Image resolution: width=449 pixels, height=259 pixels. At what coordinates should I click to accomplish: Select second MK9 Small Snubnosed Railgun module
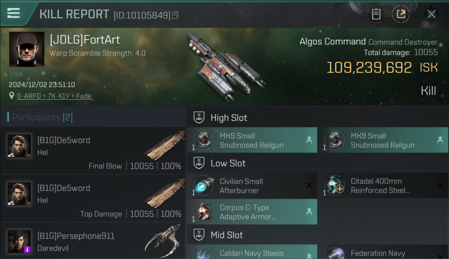383,140
